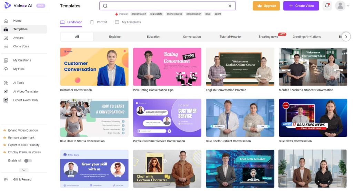
Task: Open the Gift & Reward icon
Action: click(x=6, y=180)
